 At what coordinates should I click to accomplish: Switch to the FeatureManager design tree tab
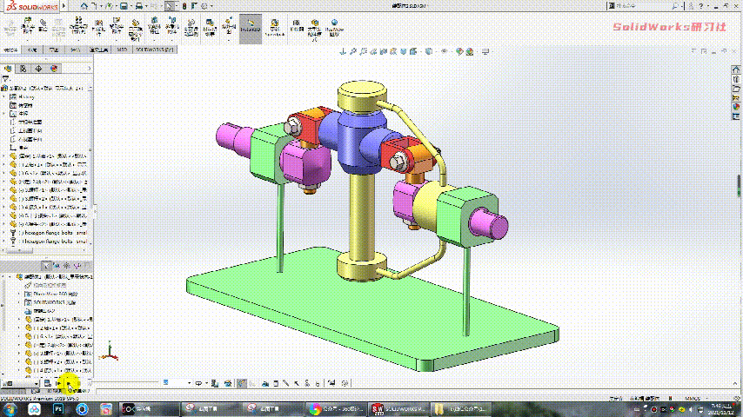8,69
